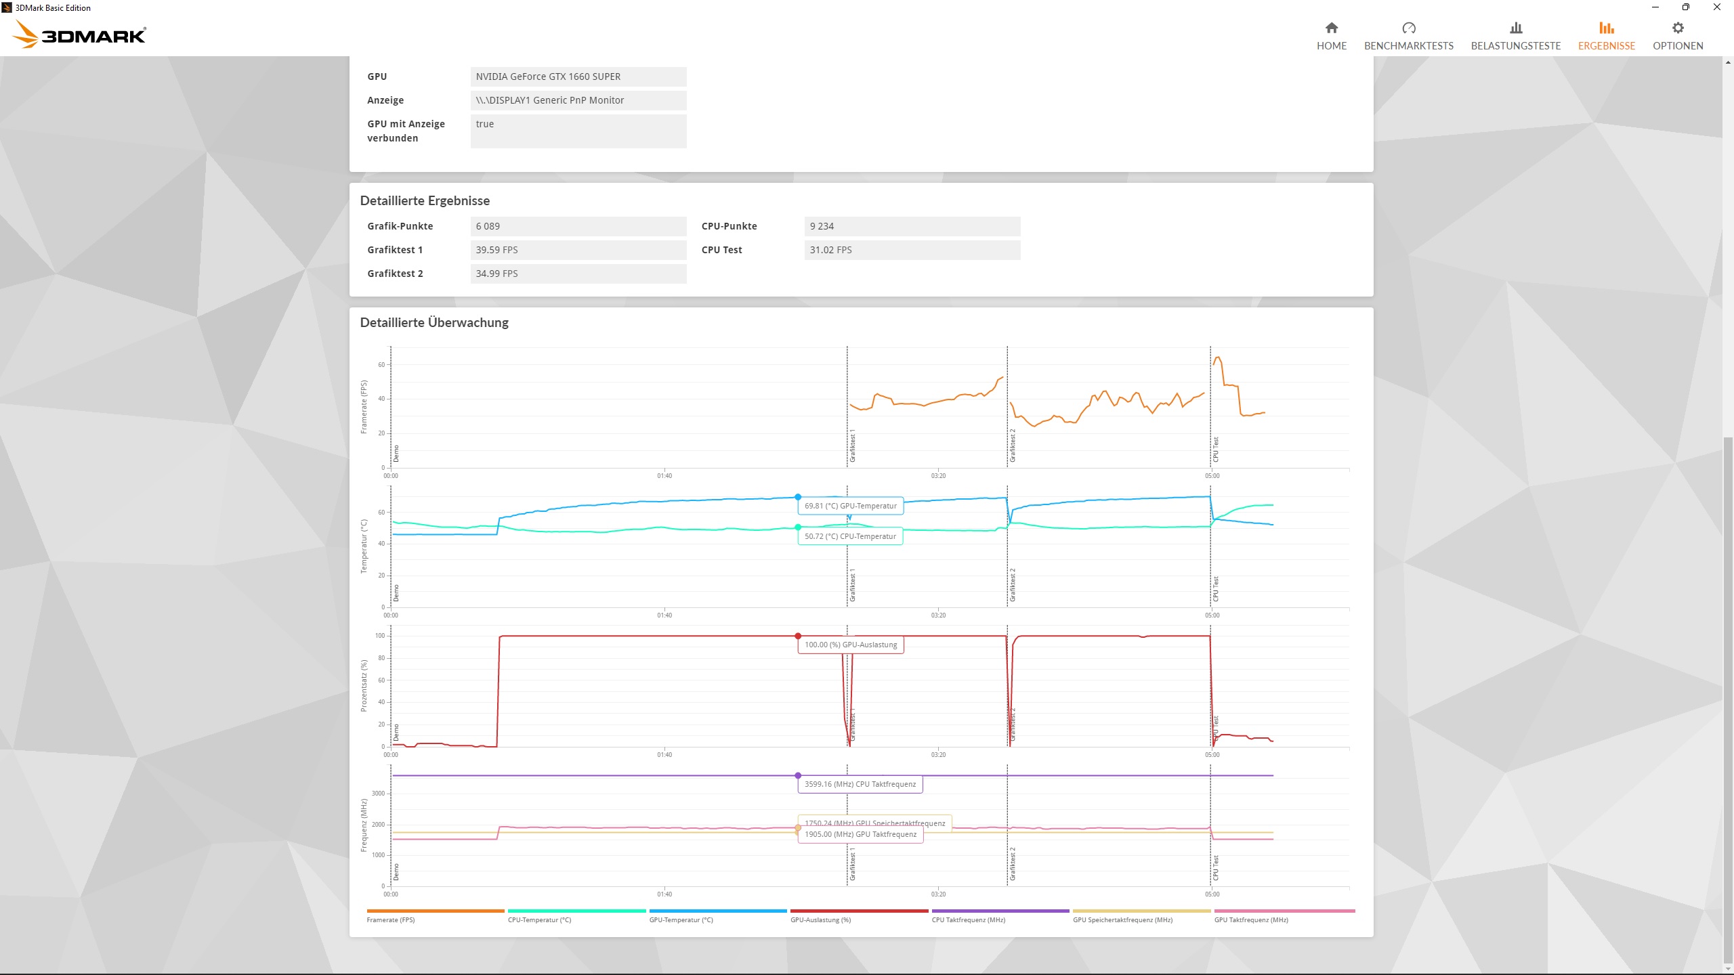Click the Home house icon
This screenshot has height=975, width=1734.
(x=1331, y=28)
